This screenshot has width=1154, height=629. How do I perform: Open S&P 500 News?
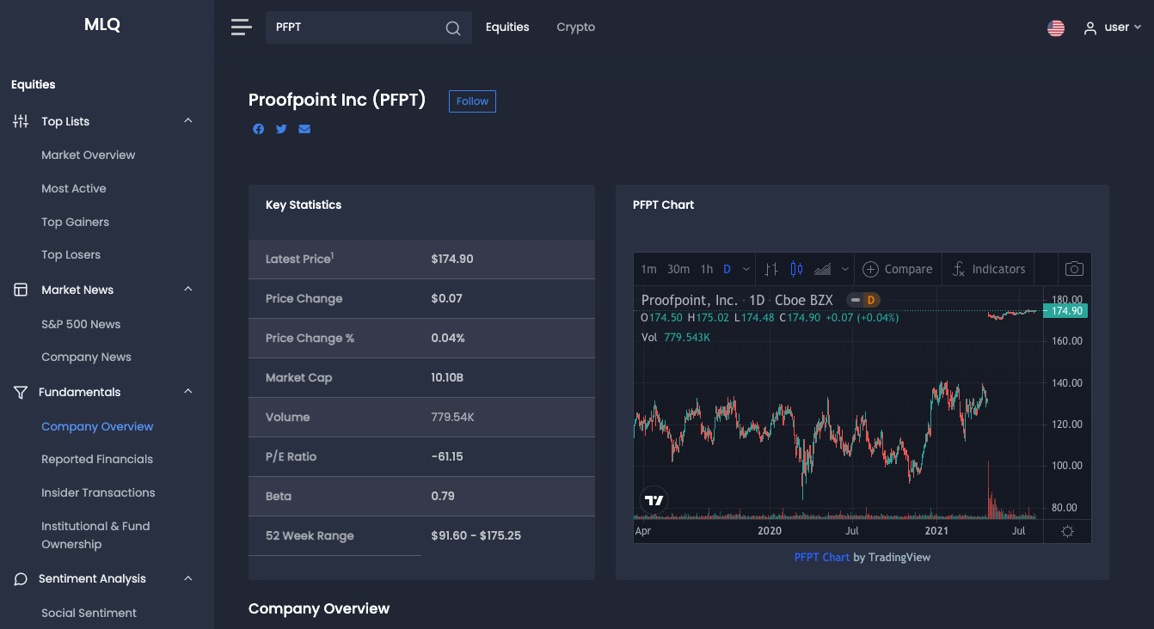pyautogui.click(x=81, y=325)
